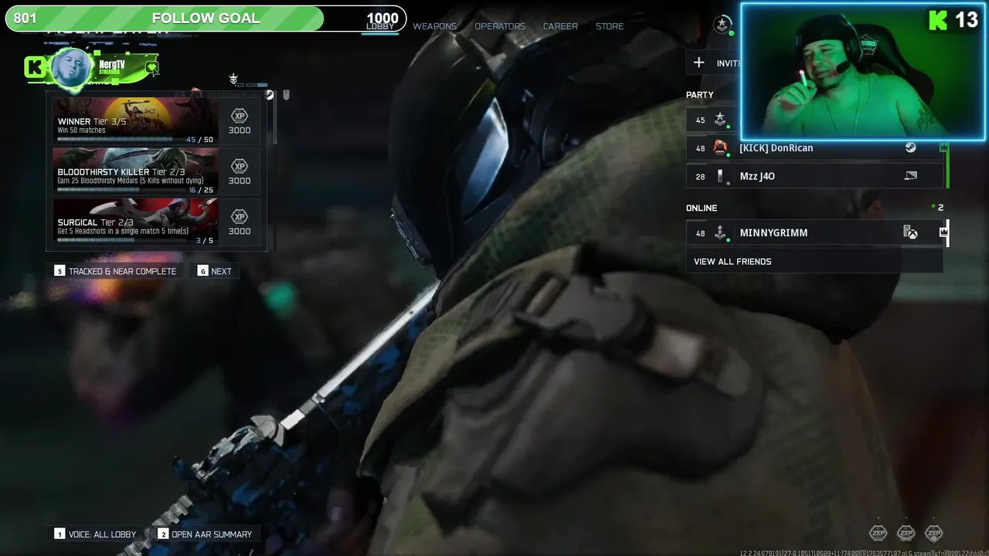
Task: Click the Kick viewer count logo on webcam
Action: 938,20
